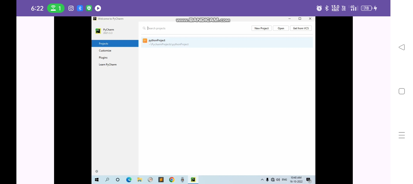The image size is (413, 184).
Task: Tap the white play button notification icon
Action: click(x=98, y=8)
